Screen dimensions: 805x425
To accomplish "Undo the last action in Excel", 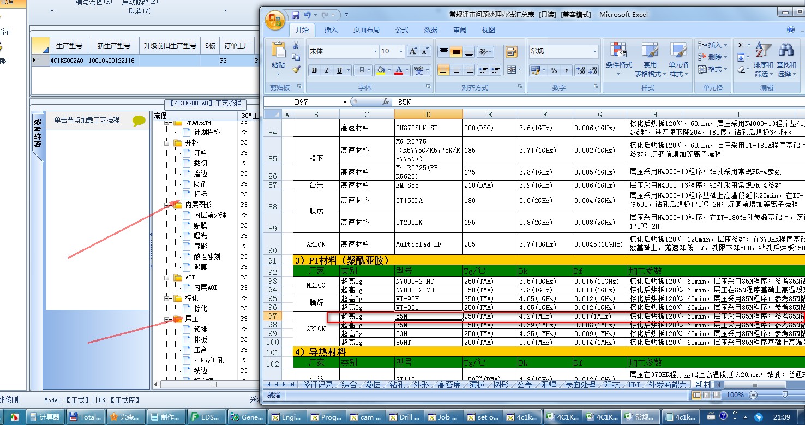I will (308, 15).
